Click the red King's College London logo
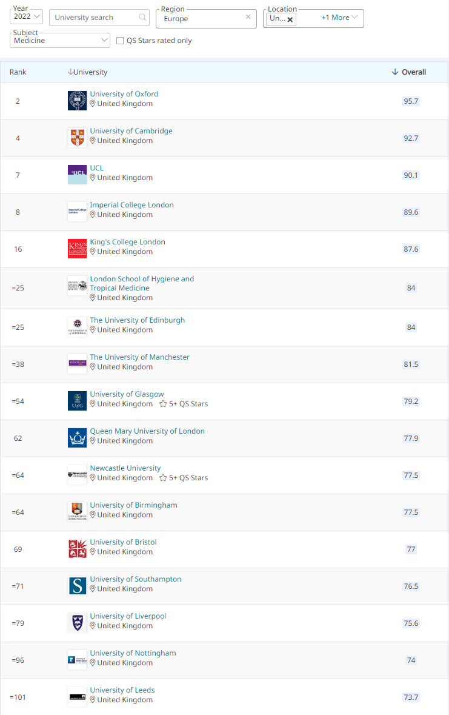The width and height of the screenshot is (449, 715). pyautogui.click(x=77, y=249)
